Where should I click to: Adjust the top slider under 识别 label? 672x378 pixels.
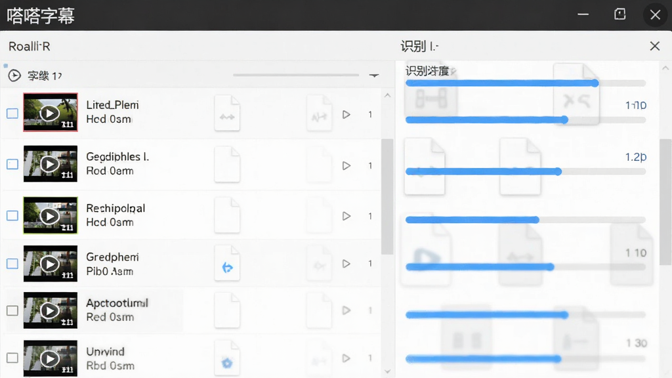pyautogui.click(x=526, y=83)
